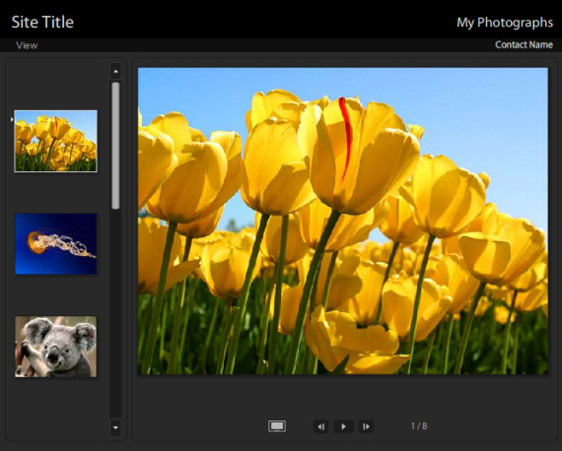Click the 1 / 8 photo counter
Image resolution: width=562 pixels, height=451 pixels.
pyautogui.click(x=419, y=426)
